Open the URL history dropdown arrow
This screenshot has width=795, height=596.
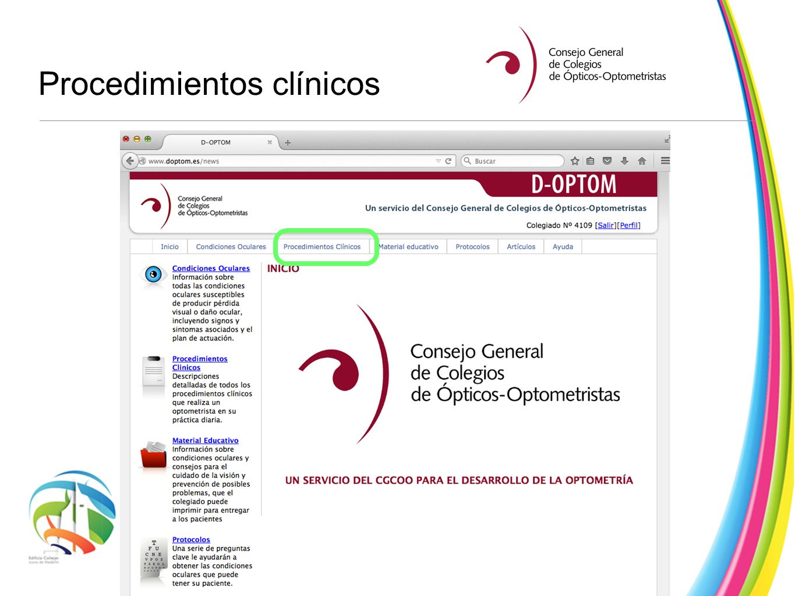pyautogui.click(x=439, y=161)
